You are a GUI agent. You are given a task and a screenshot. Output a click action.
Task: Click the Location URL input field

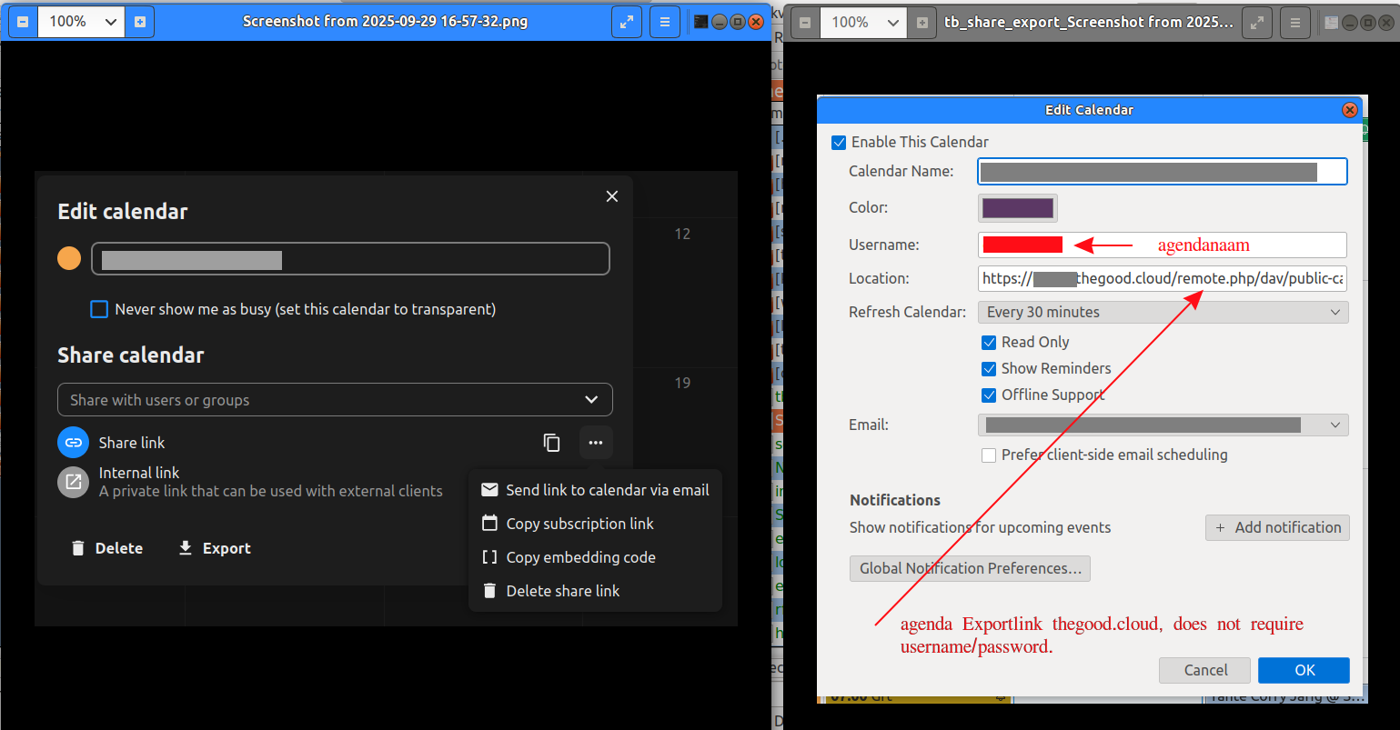click(x=1163, y=278)
